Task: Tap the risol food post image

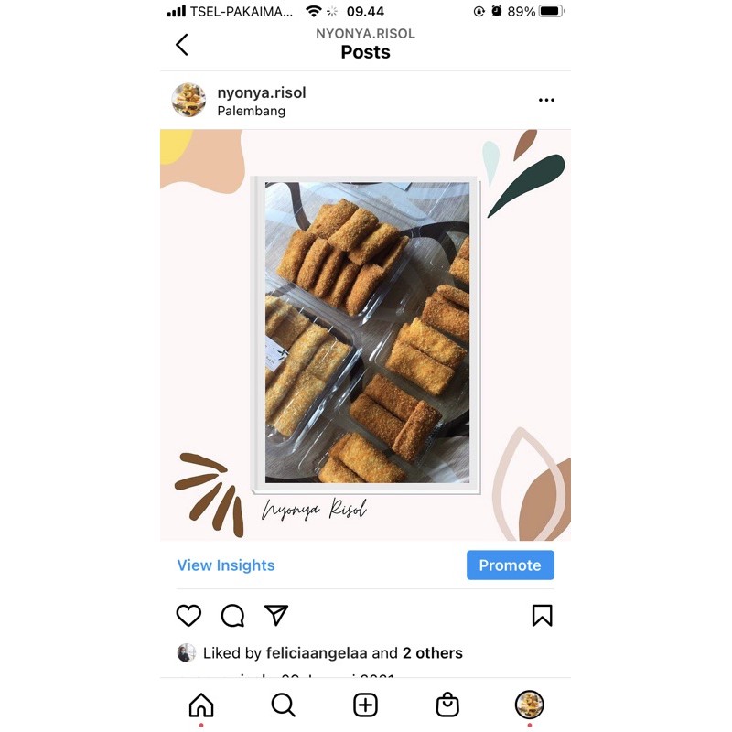Action: click(x=365, y=335)
